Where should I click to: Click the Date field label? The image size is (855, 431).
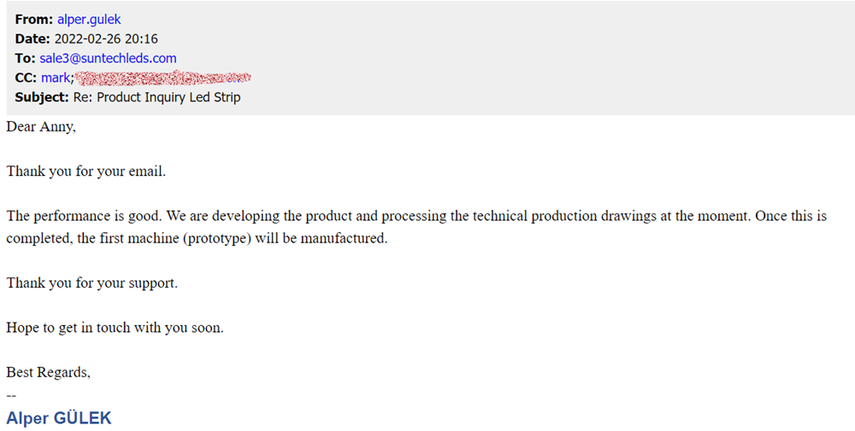tap(32, 38)
